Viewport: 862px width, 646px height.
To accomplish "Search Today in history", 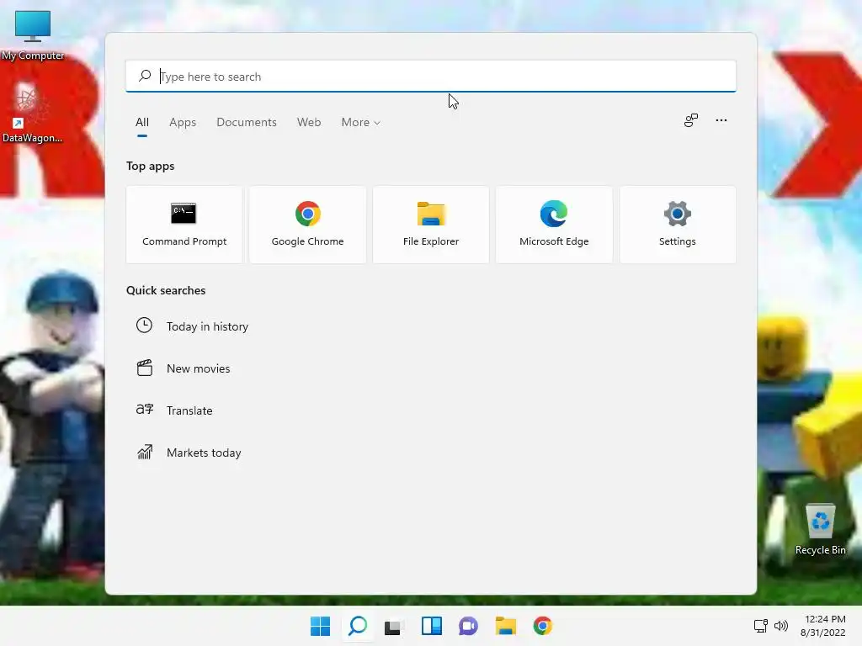I will click(207, 326).
